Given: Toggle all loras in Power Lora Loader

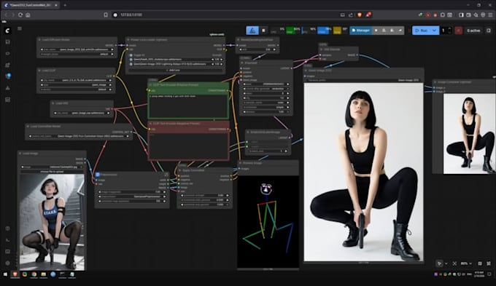Looking at the screenshot, I should [x=131, y=55].
